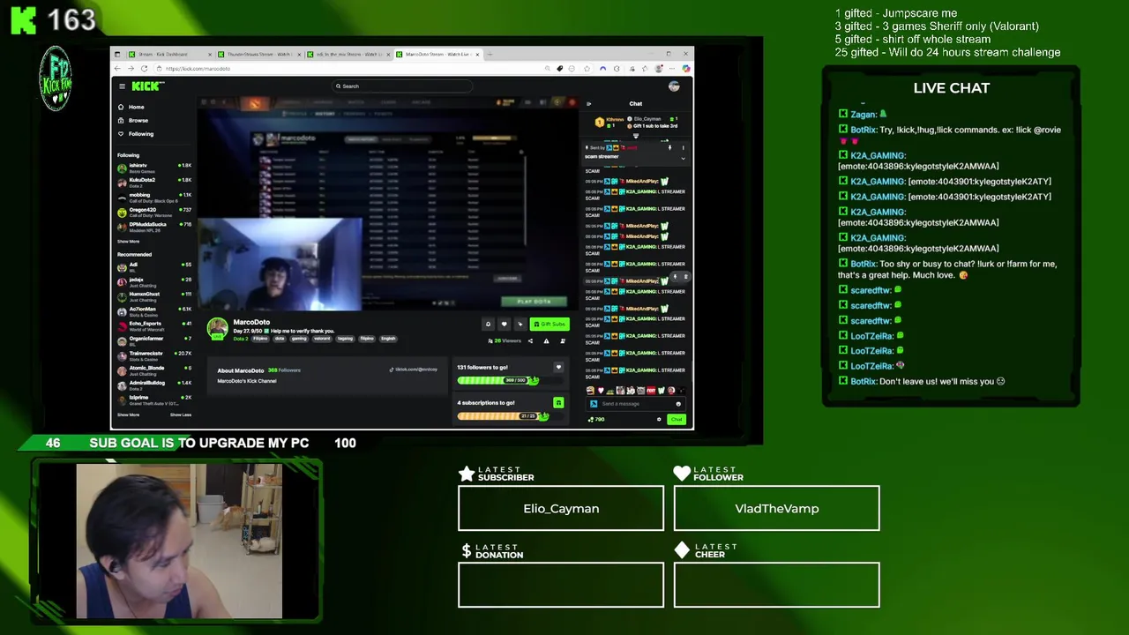Screen dimensions: 1129x635
Task: Click the browser address bar URL
Action: click(198, 69)
